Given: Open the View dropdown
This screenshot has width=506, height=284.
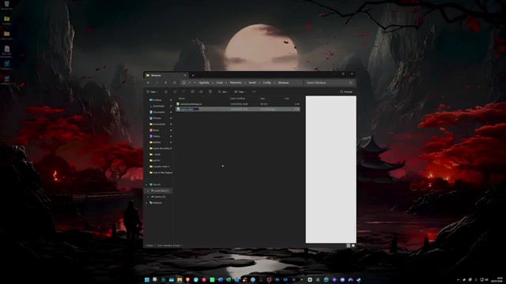Looking at the screenshot, I should (240, 92).
